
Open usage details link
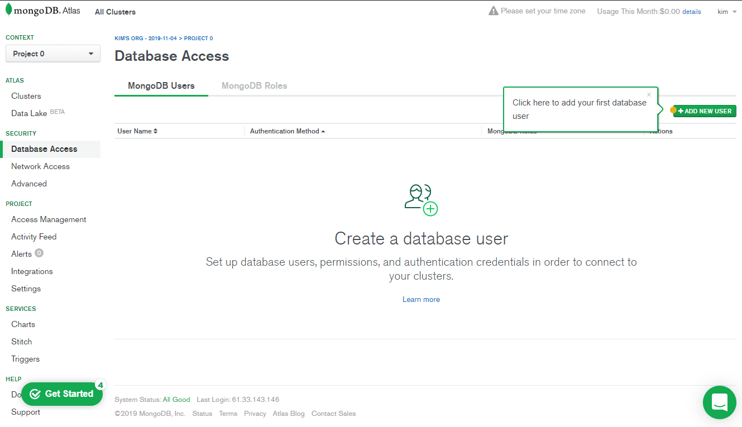pos(692,12)
